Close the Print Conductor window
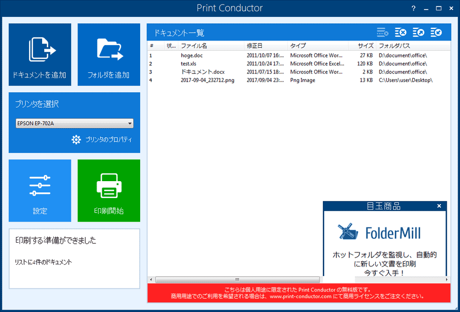 [x=451, y=8]
